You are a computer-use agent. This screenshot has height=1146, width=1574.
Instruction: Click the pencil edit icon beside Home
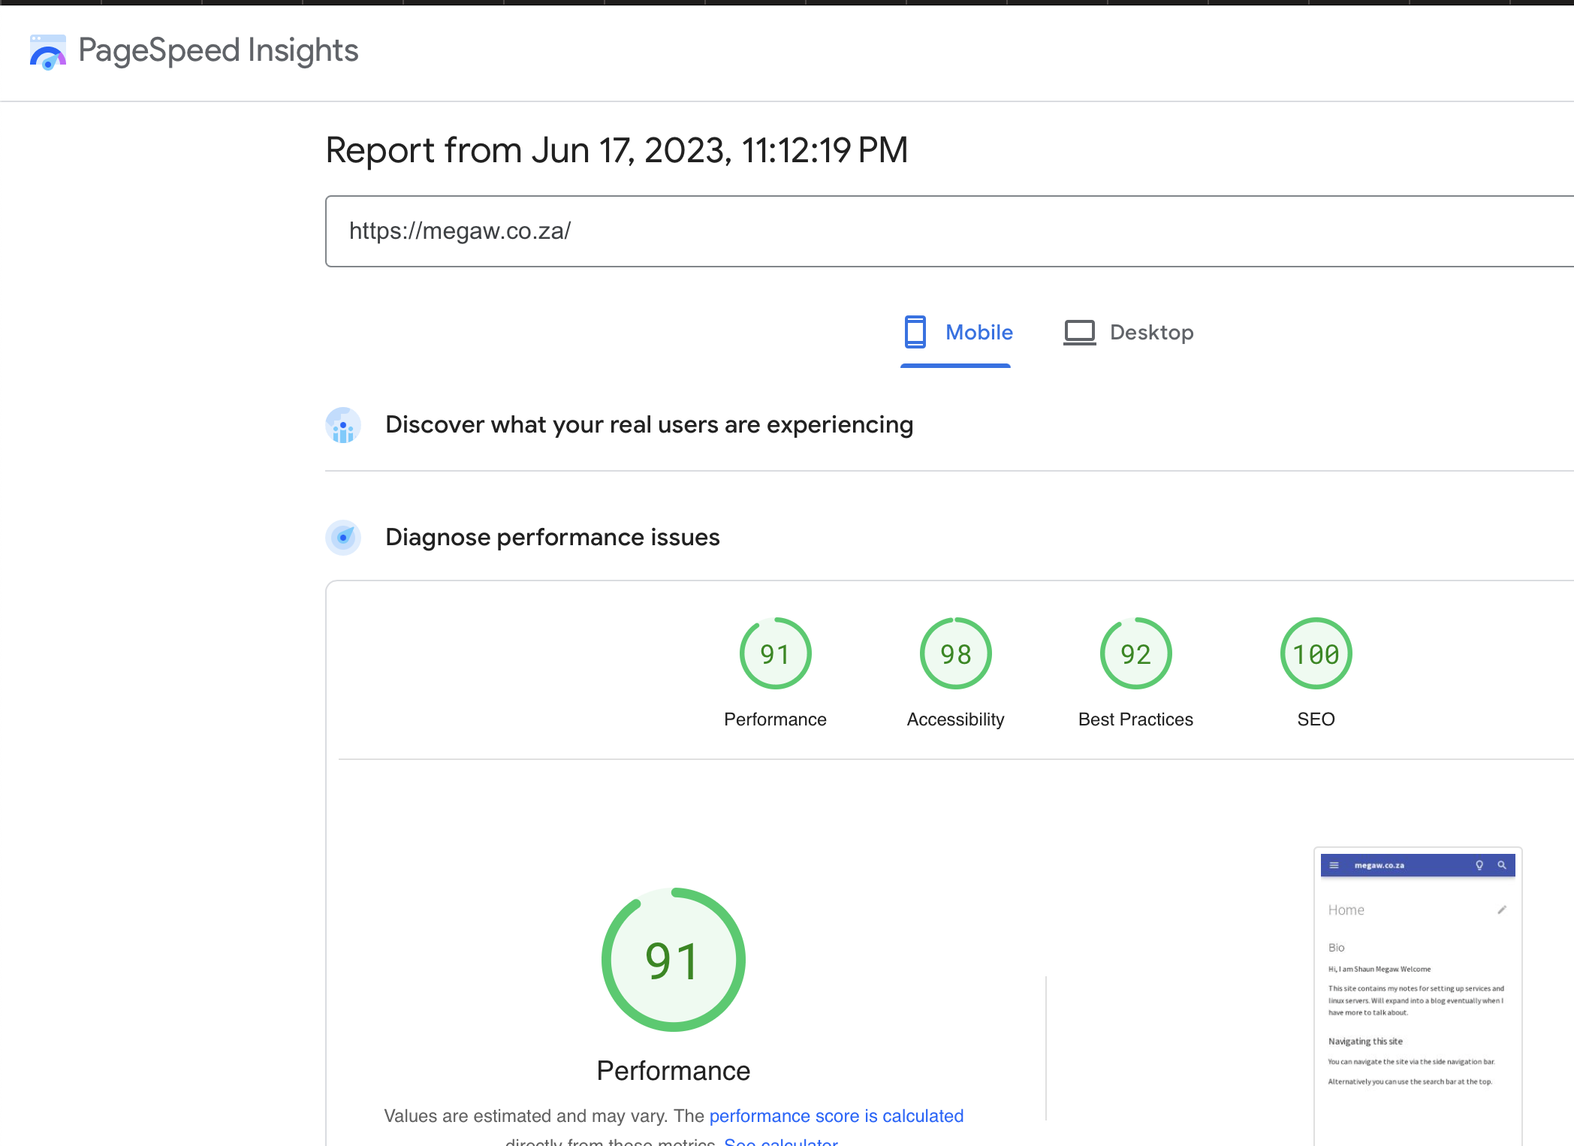click(1502, 910)
